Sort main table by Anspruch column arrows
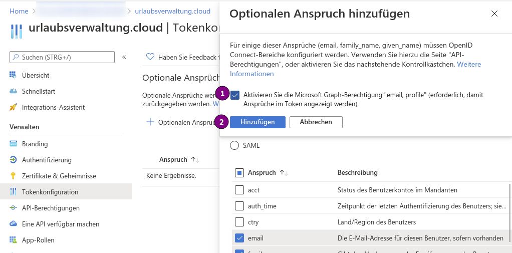Image resolution: width=512 pixels, height=253 pixels. [x=195, y=160]
